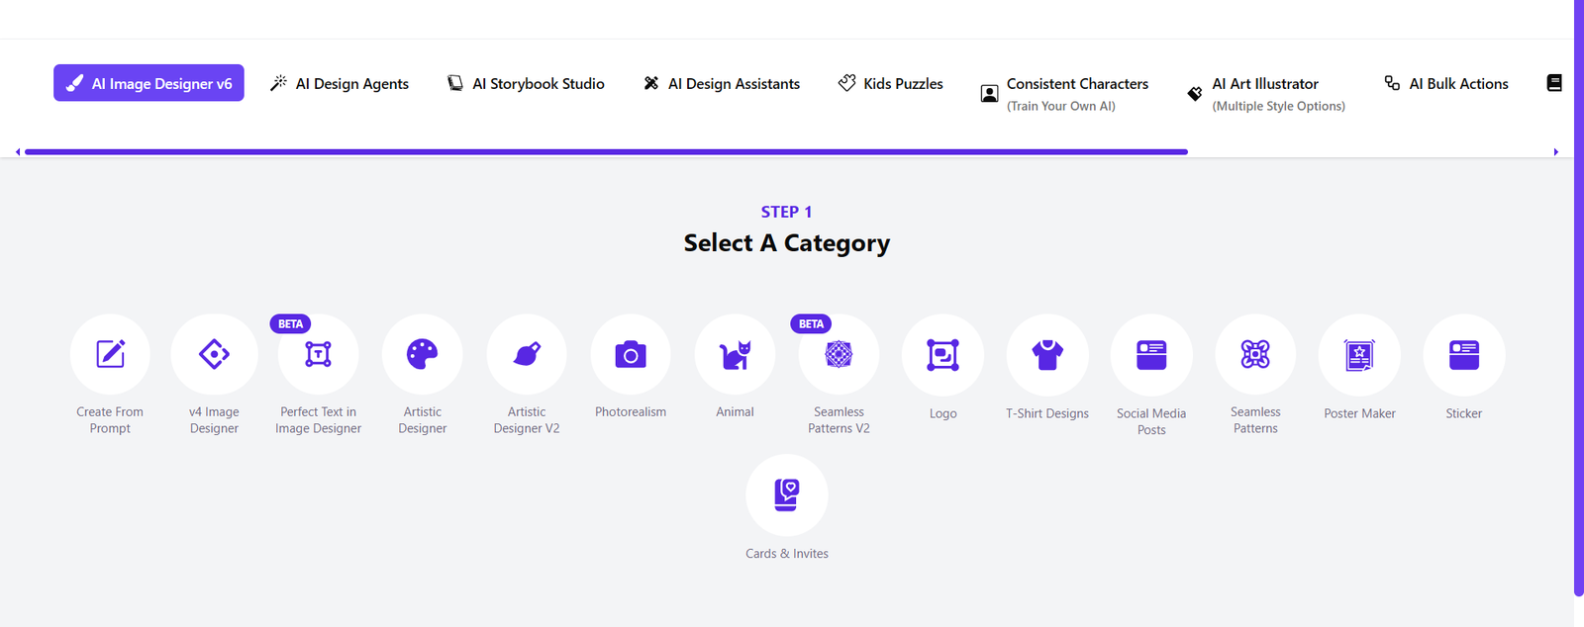Select the Cards & Invites icon
Screen dimensions: 1584x627
click(787, 494)
